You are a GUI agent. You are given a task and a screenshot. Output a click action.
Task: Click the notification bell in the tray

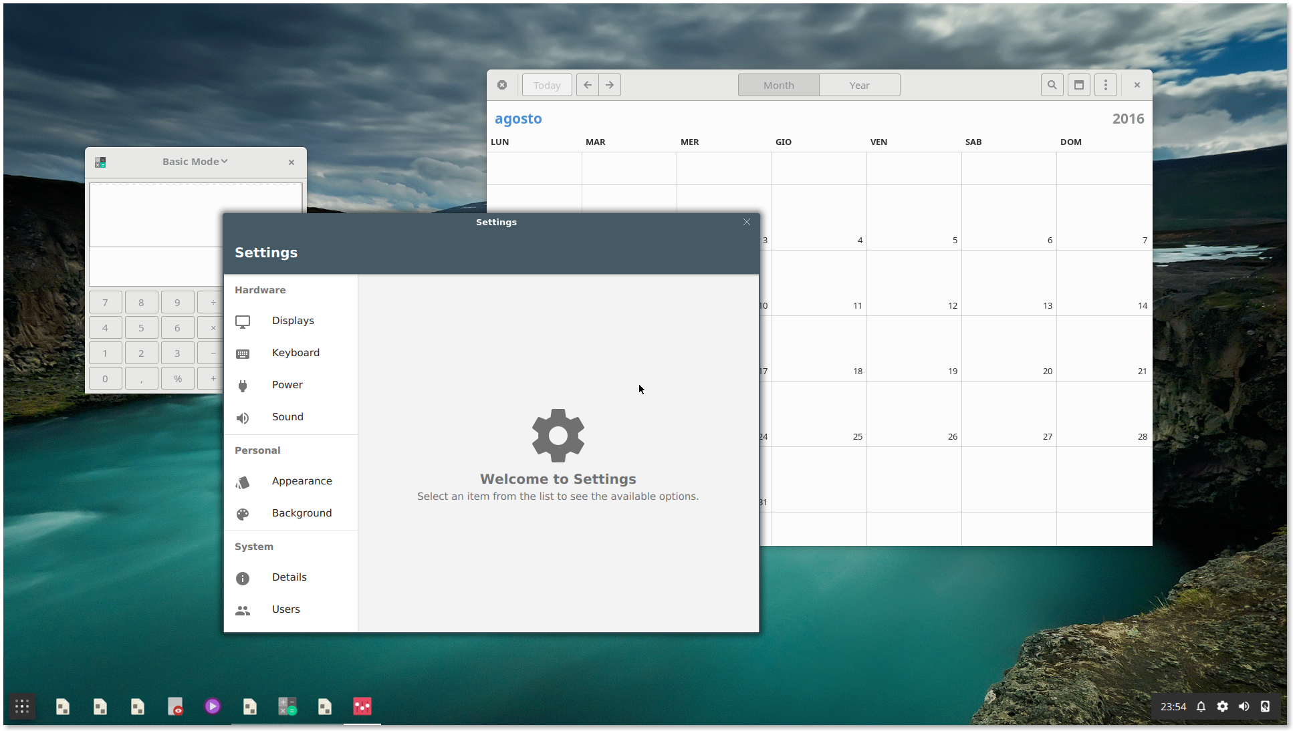pos(1201,706)
